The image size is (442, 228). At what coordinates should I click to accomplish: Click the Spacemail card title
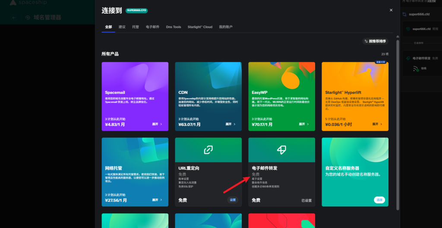click(115, 92)
